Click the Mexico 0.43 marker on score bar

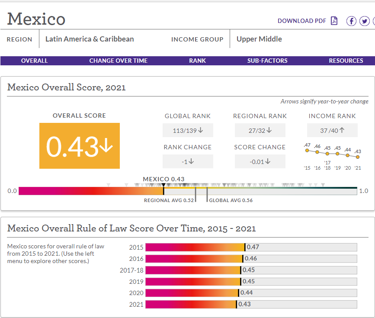click(x=163, y=185)
